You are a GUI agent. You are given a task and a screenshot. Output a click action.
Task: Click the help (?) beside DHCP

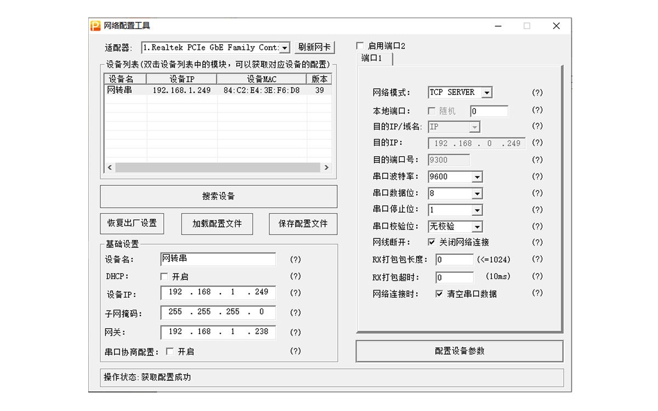click(x=296, y=276)
